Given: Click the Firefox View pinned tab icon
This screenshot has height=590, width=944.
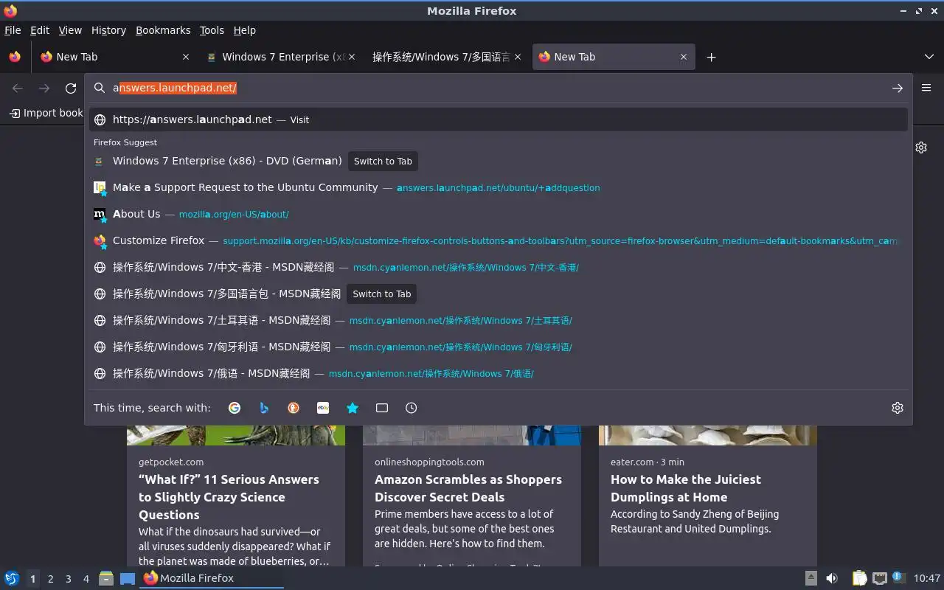Looking at the screenshot, I should point(14,57).
